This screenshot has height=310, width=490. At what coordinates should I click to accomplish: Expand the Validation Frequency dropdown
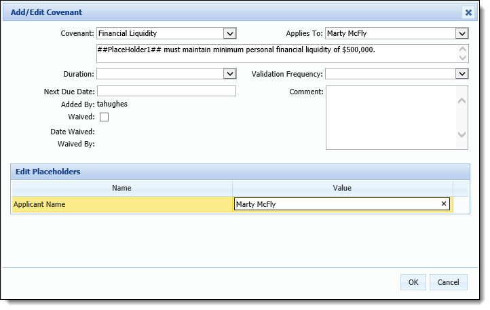coord(462,74)
